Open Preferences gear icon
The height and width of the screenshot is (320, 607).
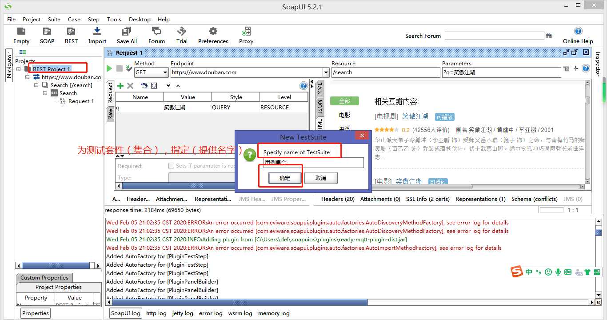click(x=213, y=32)
